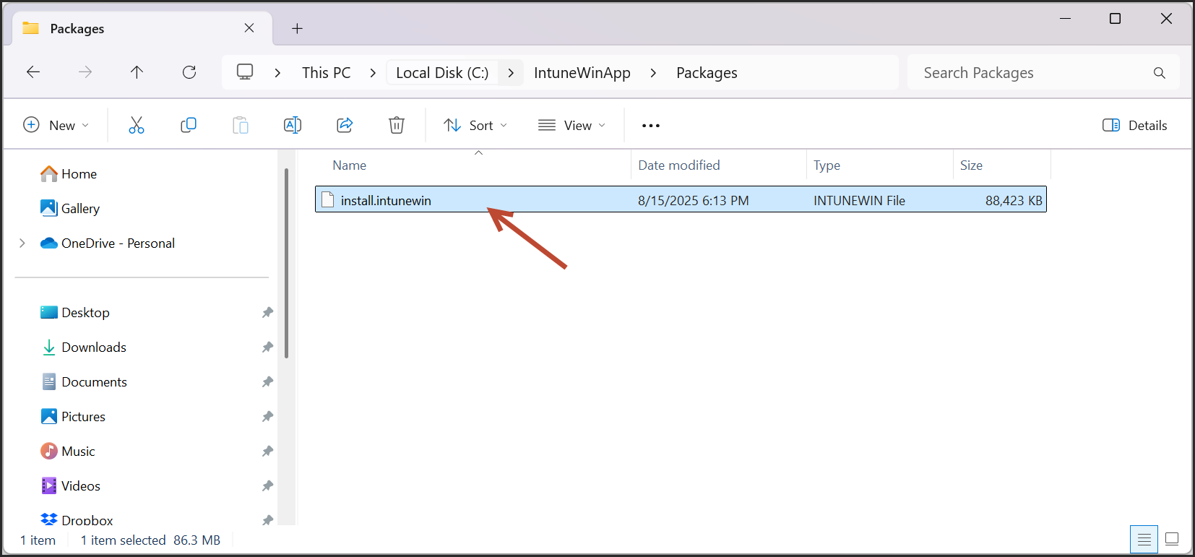Open the See more ellipsis menu
The width and height of the screenshot is (1195, 557).
tap(651, 125)
